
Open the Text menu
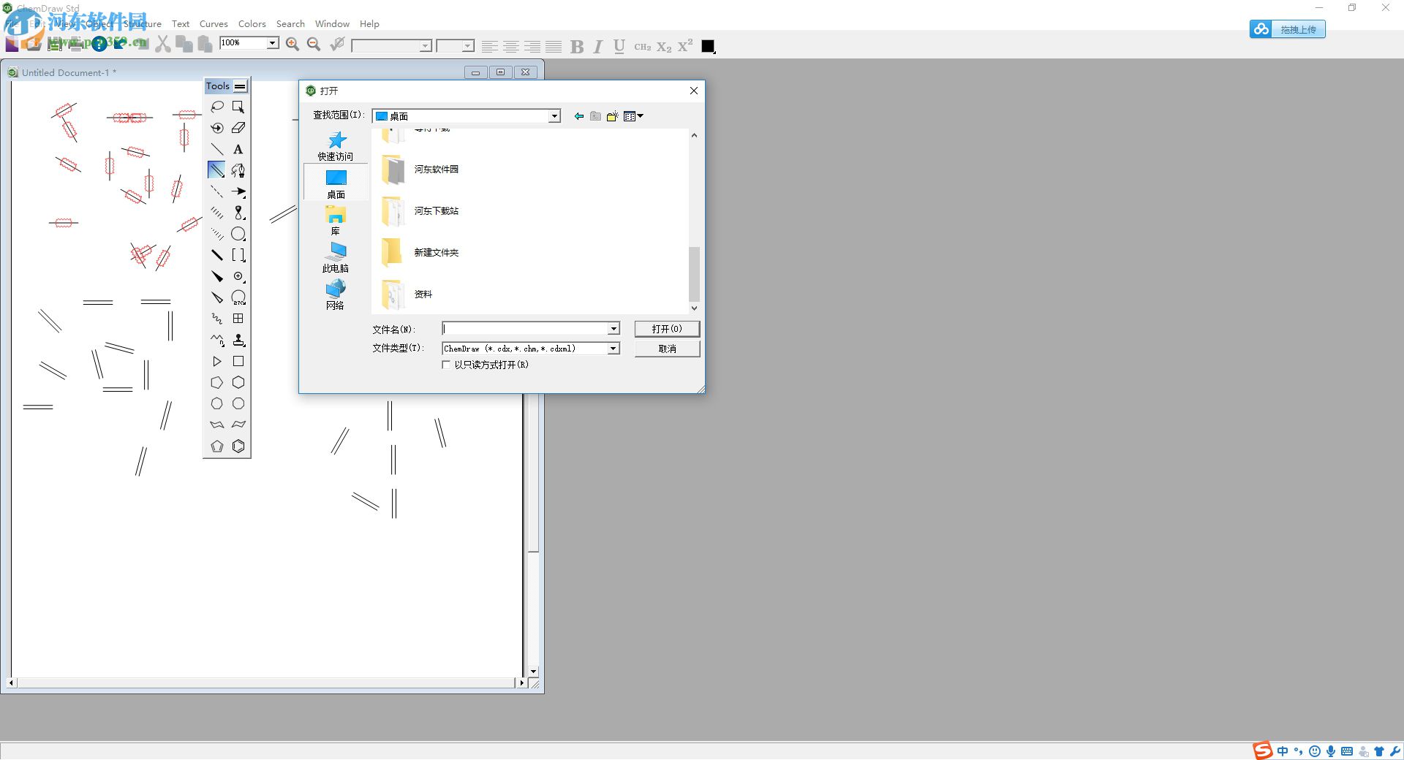point(181,24)
